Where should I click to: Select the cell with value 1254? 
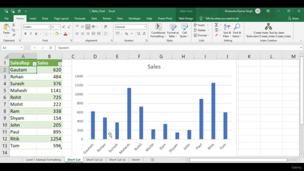pos(49,139)
